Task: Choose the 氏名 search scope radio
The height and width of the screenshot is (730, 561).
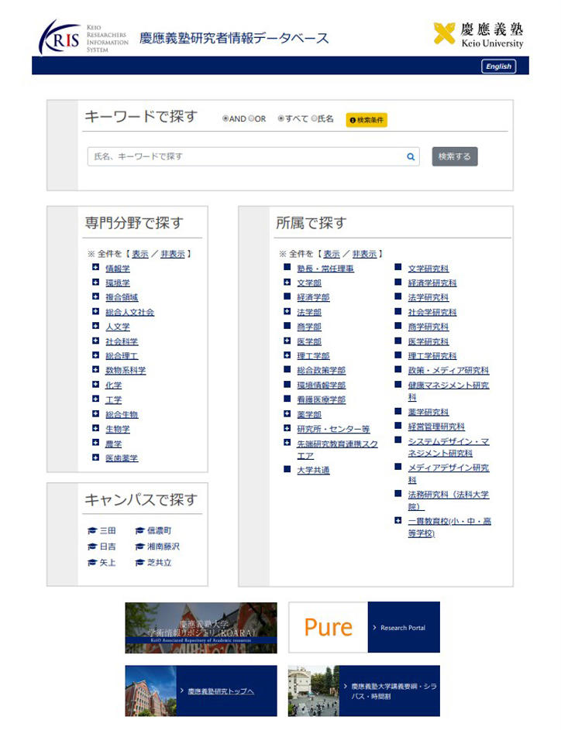Action: [x=315, y=119]
